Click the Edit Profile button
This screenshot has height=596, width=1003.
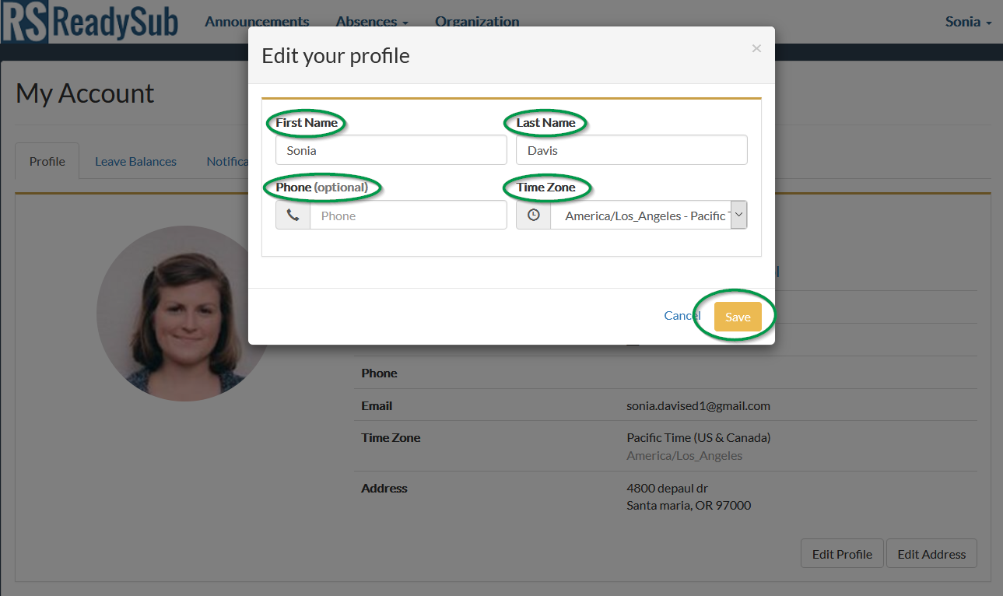[841, 553]
